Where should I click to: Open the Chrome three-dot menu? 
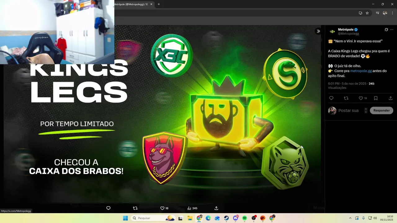point(392,13)
